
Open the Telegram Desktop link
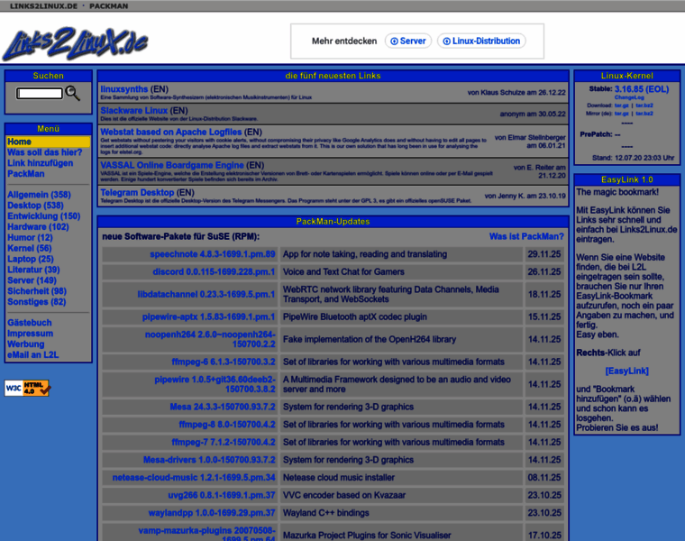click(x=137, y=193)
